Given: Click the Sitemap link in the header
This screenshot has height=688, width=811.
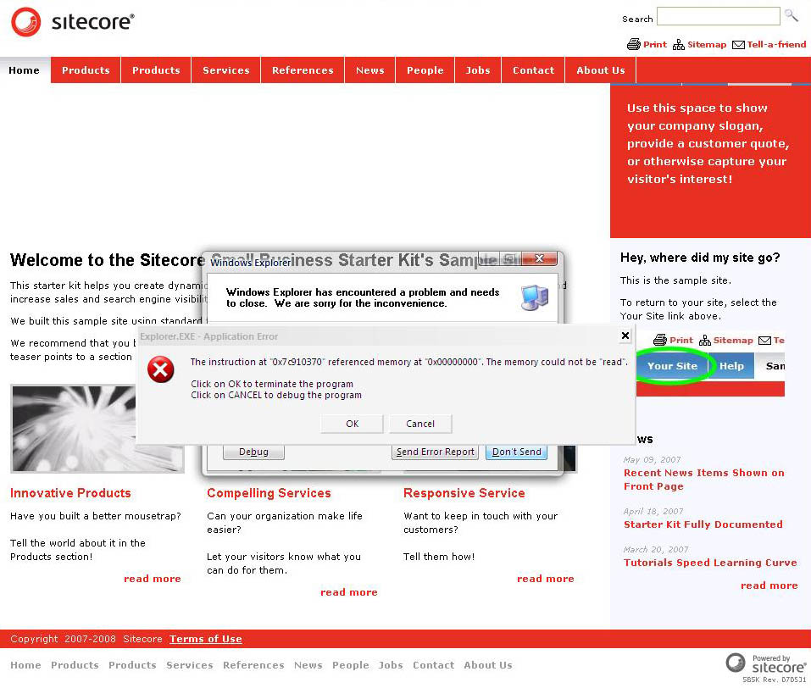Looking at the screenshot, I should click(707, 45).
